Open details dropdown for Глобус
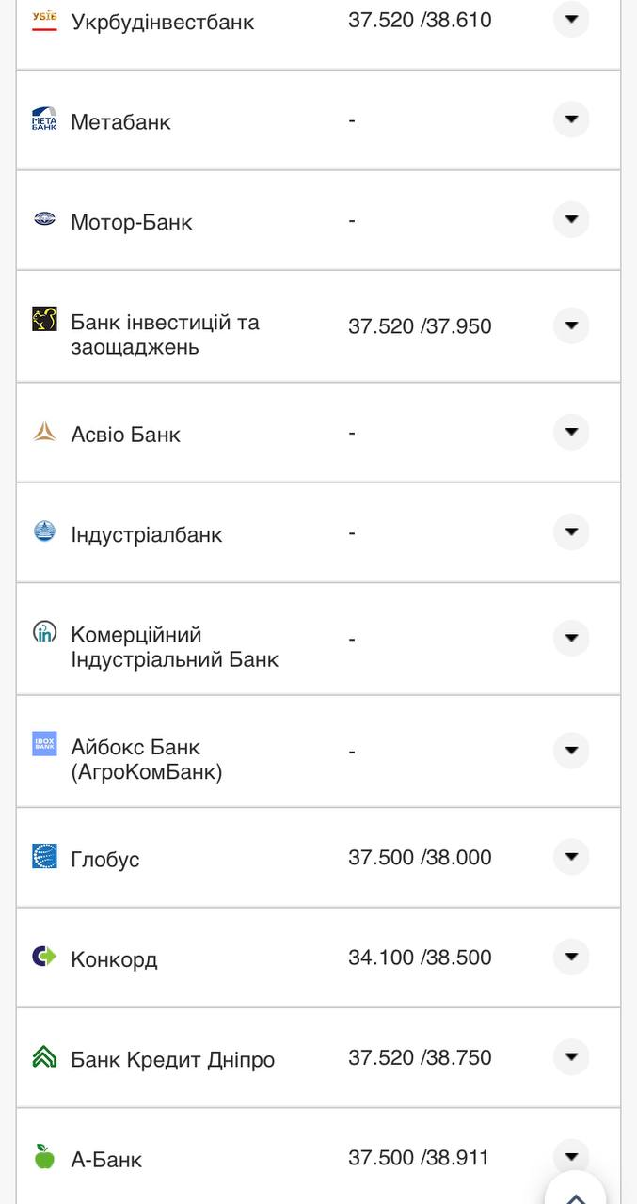 click(x=571, y=857)
